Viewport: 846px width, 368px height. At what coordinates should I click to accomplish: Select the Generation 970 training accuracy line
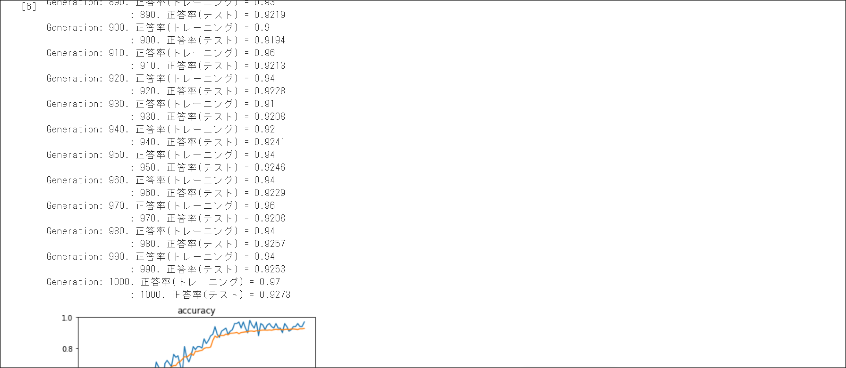161,205
